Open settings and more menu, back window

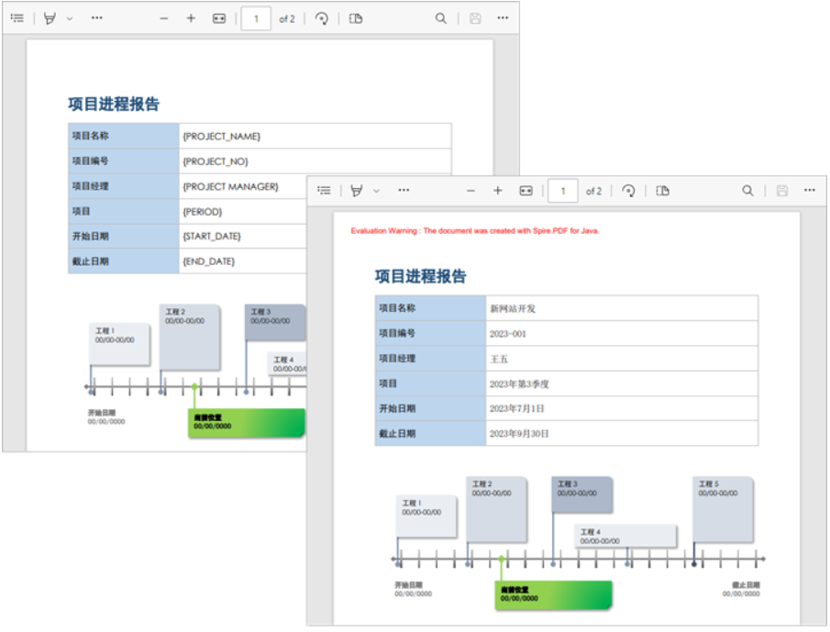[x=503, y=18]
